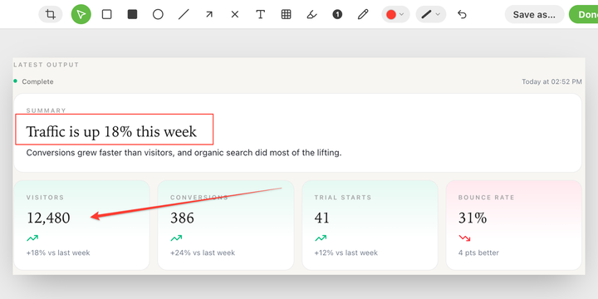The image size is (598, 299).
Task: Click the green trend icon under Trial Starts
Action: 321,238
